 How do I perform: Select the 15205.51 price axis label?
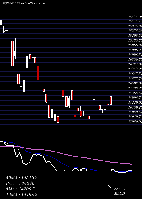tap(135, 36)
